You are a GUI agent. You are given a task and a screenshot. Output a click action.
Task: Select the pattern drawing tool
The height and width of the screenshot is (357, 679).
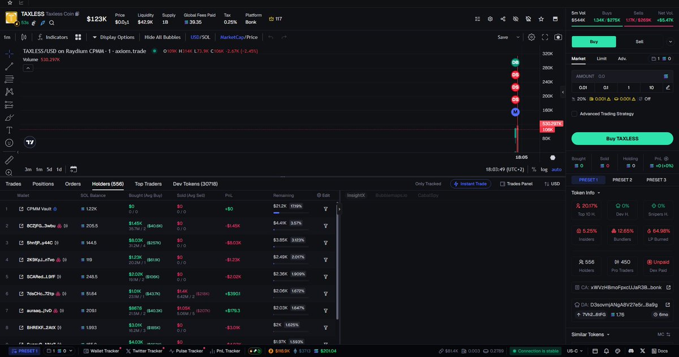9,92
